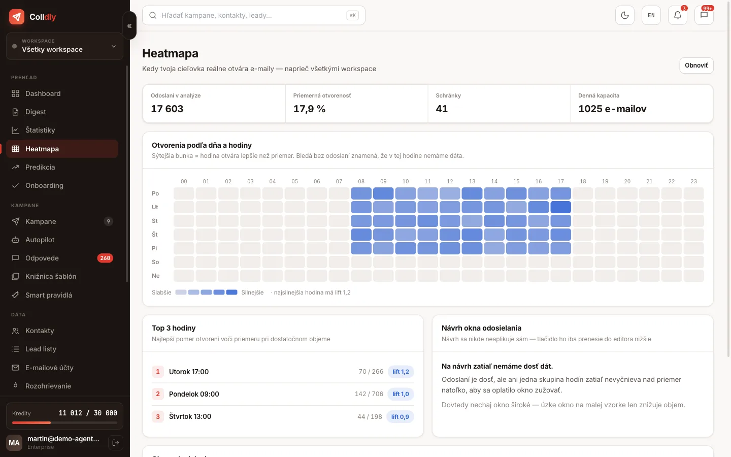The width and height of the screenshot is (731, 457).
Task: Toggle dark mode with the moon icon
Action: (x=625, y=15)
